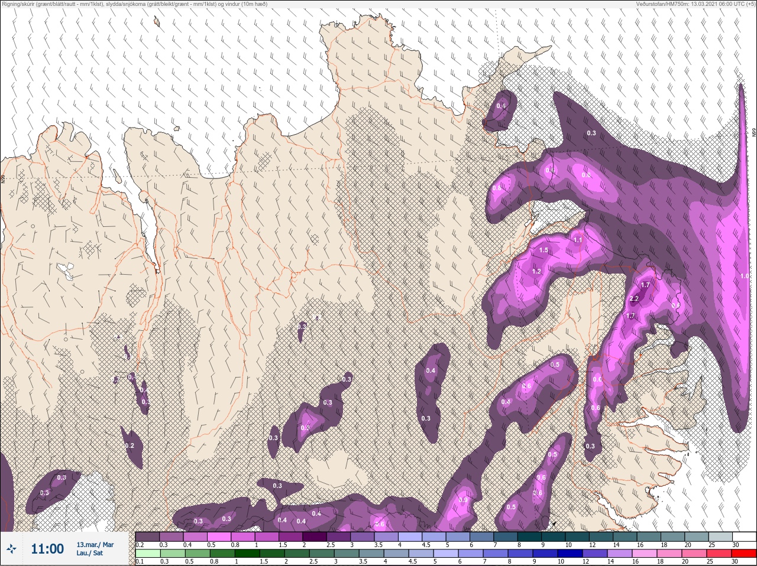Select pale green first swatch in lower legend

[x=147, y=554]
